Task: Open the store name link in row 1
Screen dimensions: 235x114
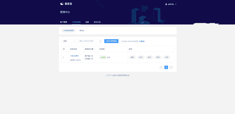Action: [x=75, y=56]
